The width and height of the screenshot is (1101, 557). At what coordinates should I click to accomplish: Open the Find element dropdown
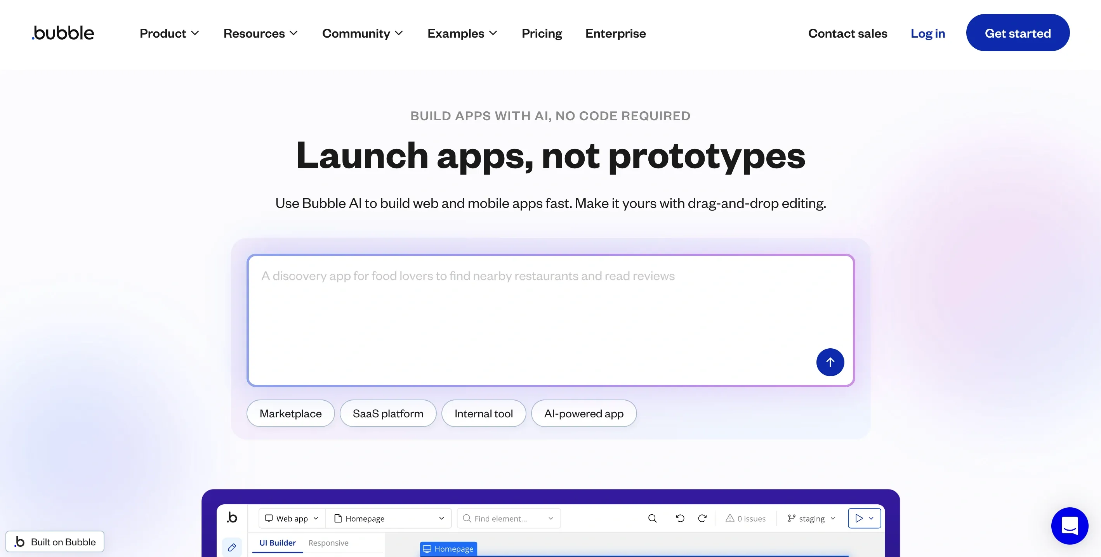[x=509, y=518]
